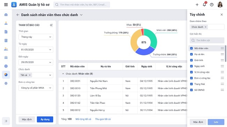The height and width of the screenshot is (127, 227).
Task: Open the report title dropdown chevron
Action: (81, 15)
